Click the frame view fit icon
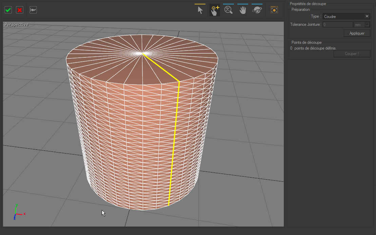Image resolution: width=376 pixels, height=235 pixels. pos(274,10)
